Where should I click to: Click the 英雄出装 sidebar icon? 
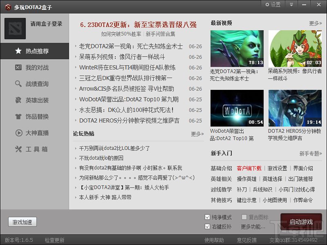pyautogui.click(x=18, y=100)
